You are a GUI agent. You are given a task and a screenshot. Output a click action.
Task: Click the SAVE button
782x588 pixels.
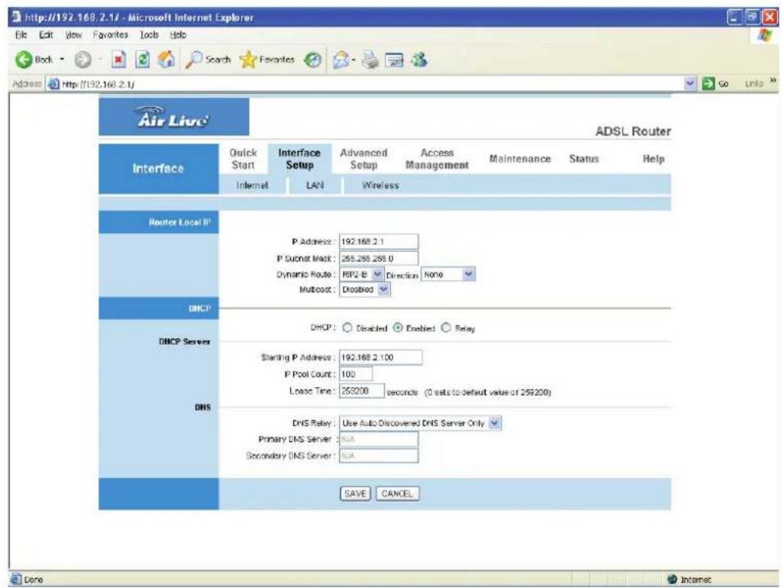click(355, 494)
